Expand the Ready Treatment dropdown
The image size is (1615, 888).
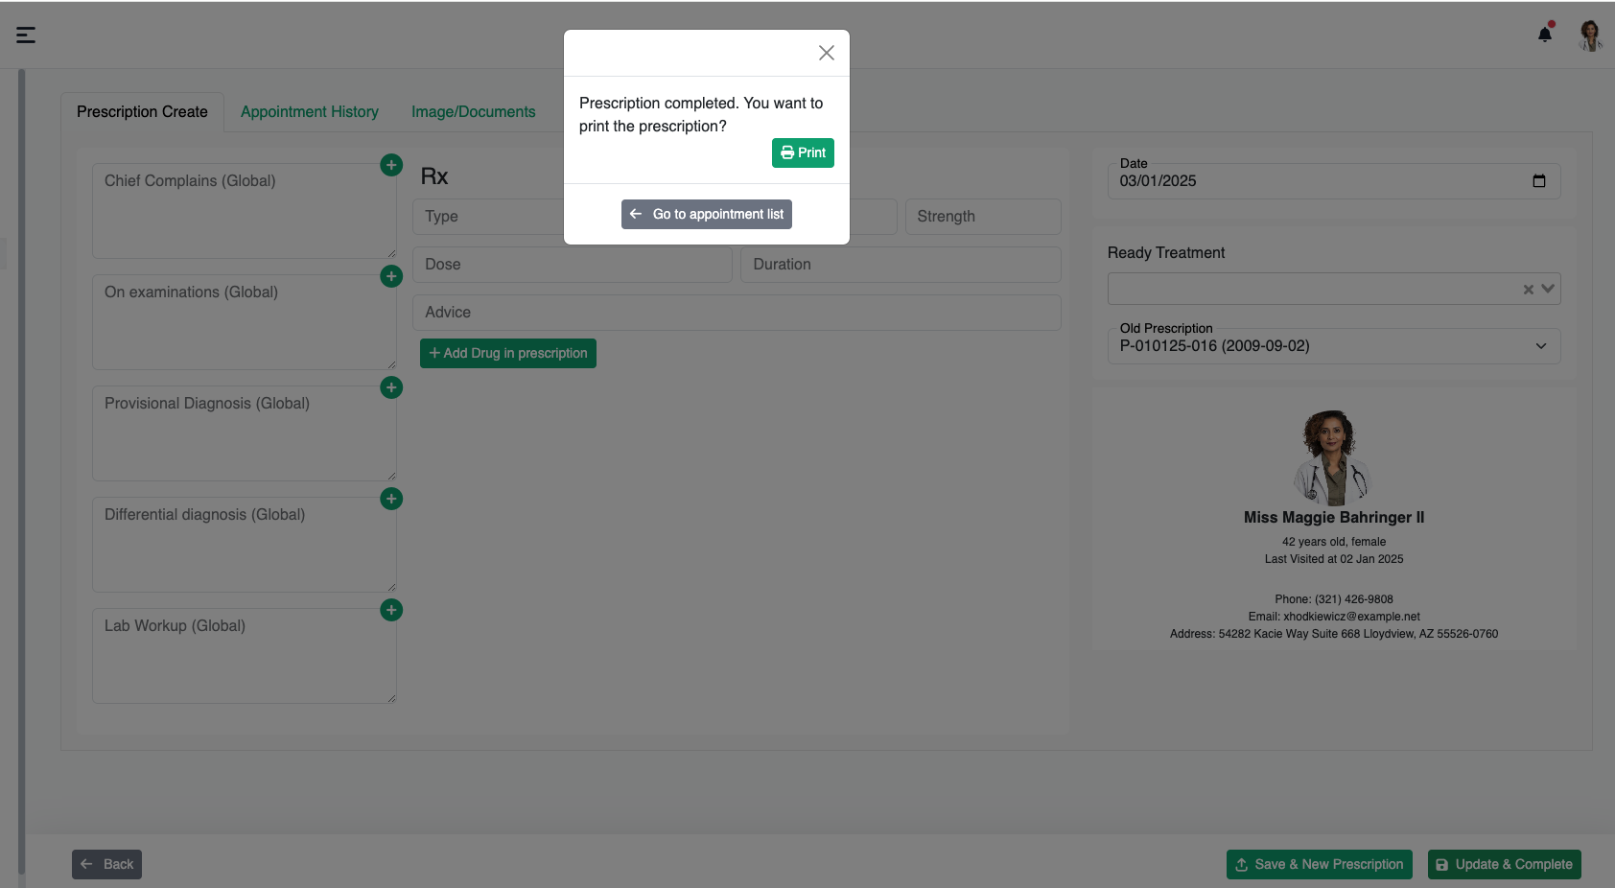tap(1548, 289)
